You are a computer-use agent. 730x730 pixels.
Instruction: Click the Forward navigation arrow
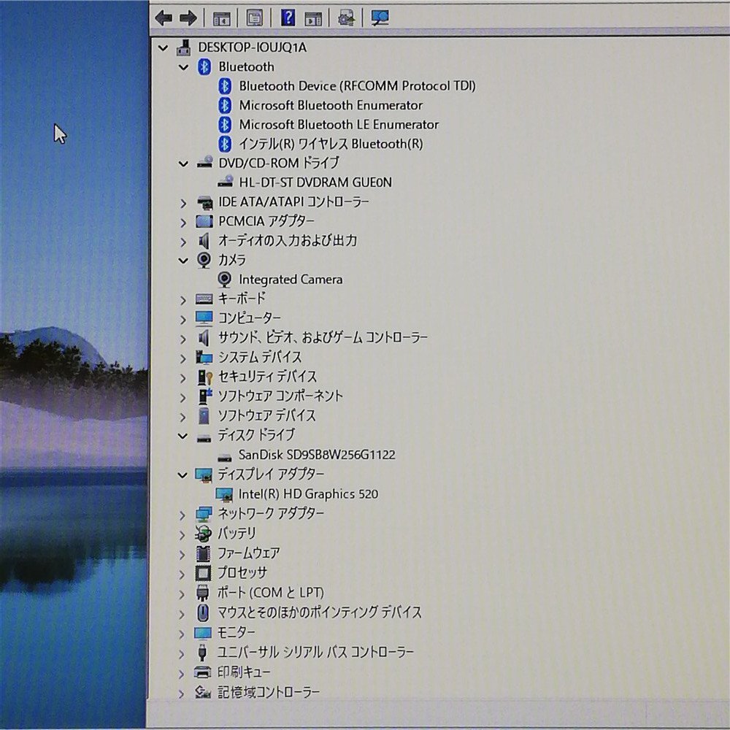(x=189, y=18)
